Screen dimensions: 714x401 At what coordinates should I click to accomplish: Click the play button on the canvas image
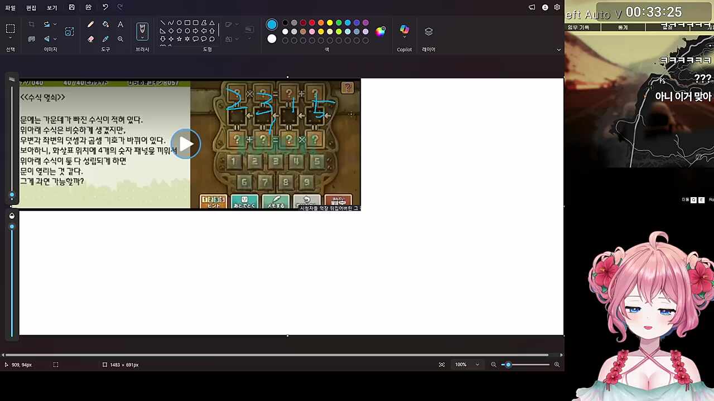coord(186,144)
